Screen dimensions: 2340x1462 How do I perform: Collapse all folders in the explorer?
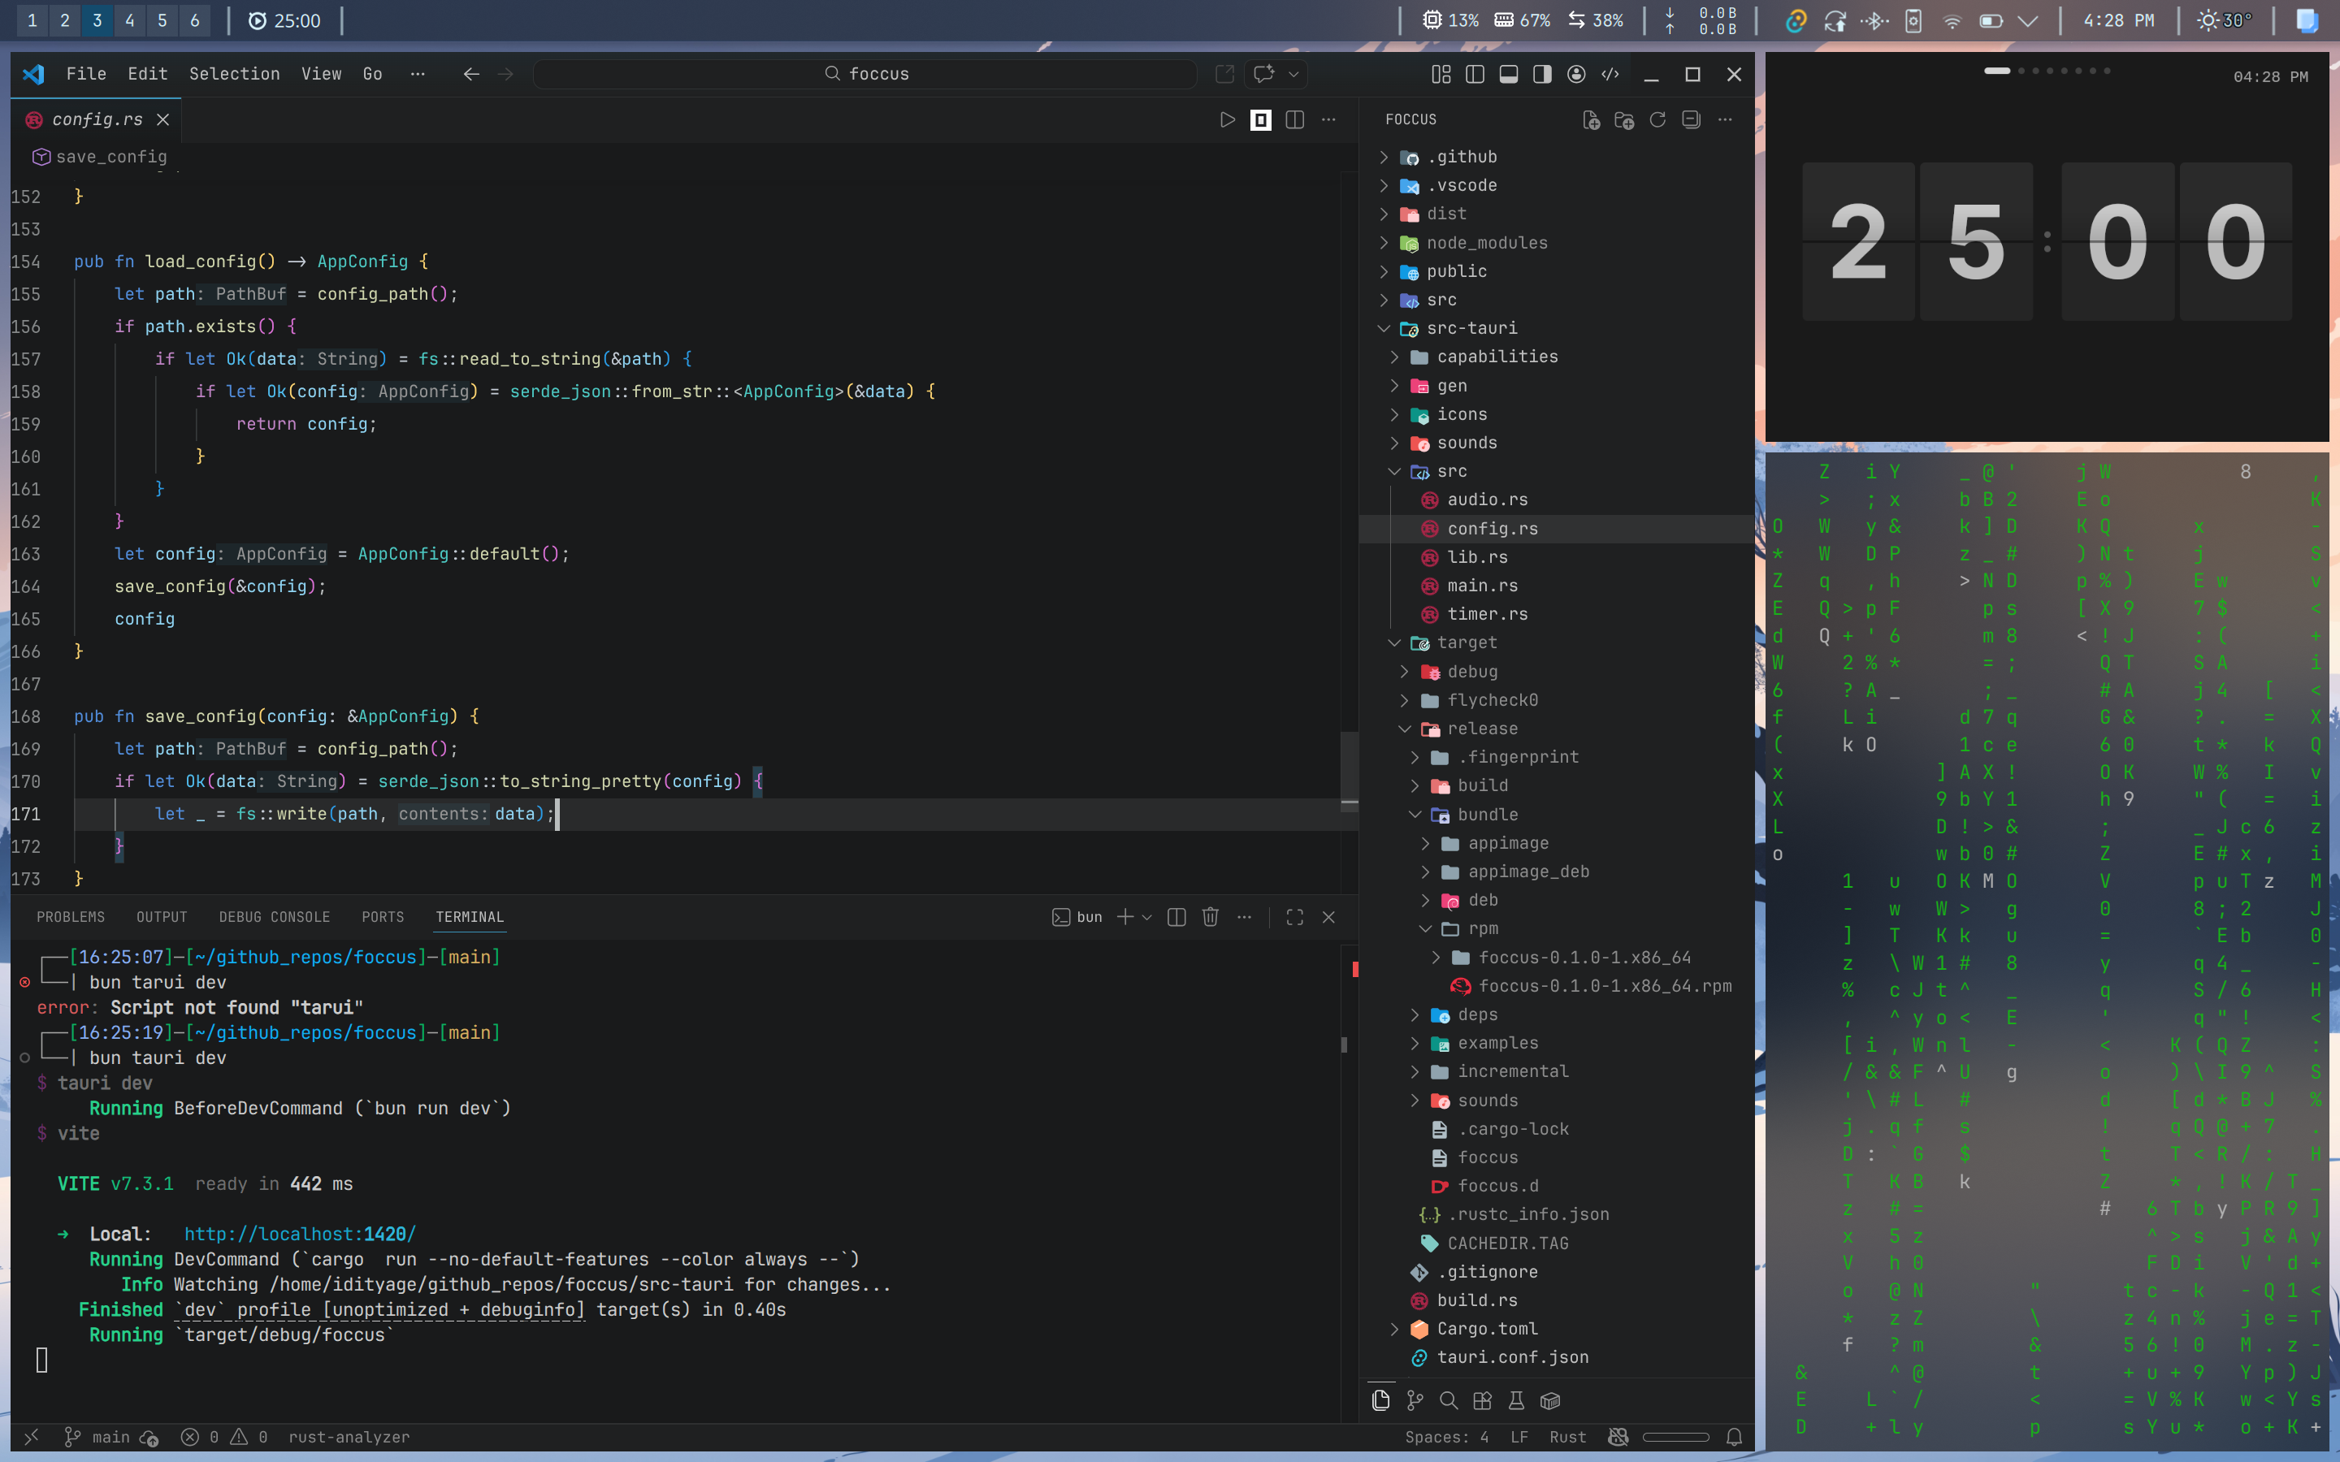[1691, 119]
